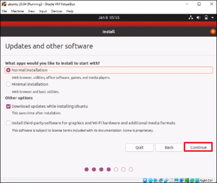Choose the Minimal installation option
Screen dimensions: 217x183
click(x=8, y=84)
